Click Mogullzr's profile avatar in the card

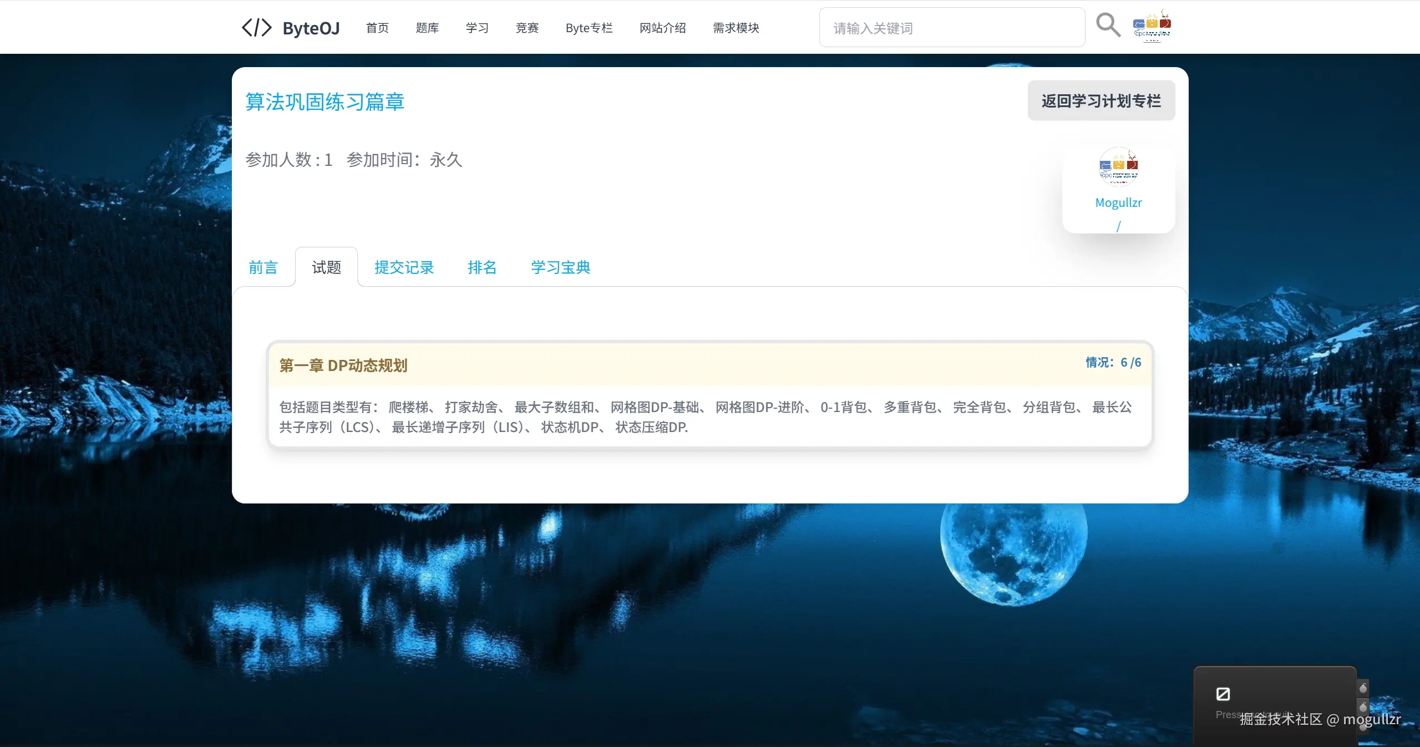pyautogui.click(x=1118, y=167)
